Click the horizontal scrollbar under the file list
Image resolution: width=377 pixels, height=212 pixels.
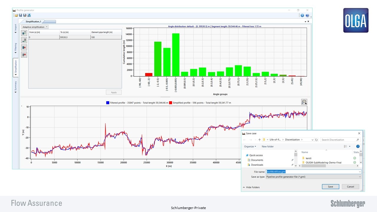[x=314, y=166]
